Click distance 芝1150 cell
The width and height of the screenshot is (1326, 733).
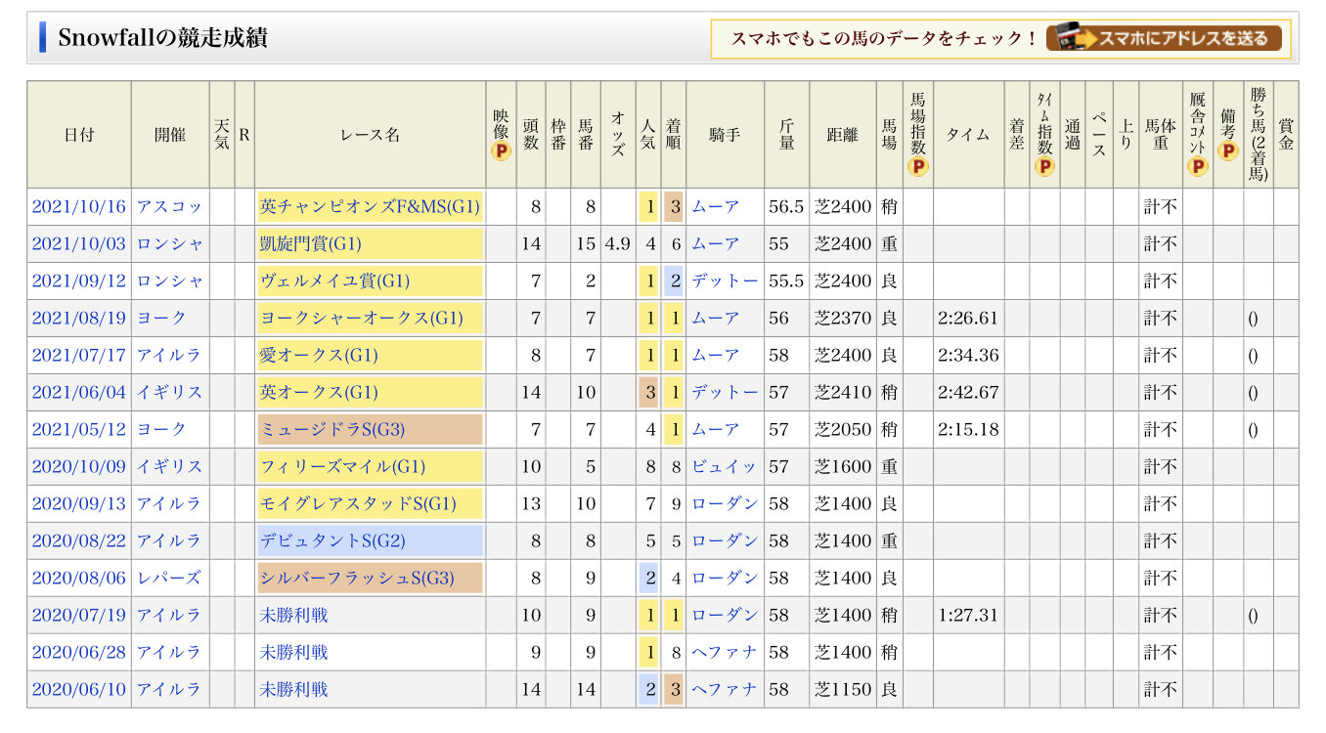tap(843, 690)
